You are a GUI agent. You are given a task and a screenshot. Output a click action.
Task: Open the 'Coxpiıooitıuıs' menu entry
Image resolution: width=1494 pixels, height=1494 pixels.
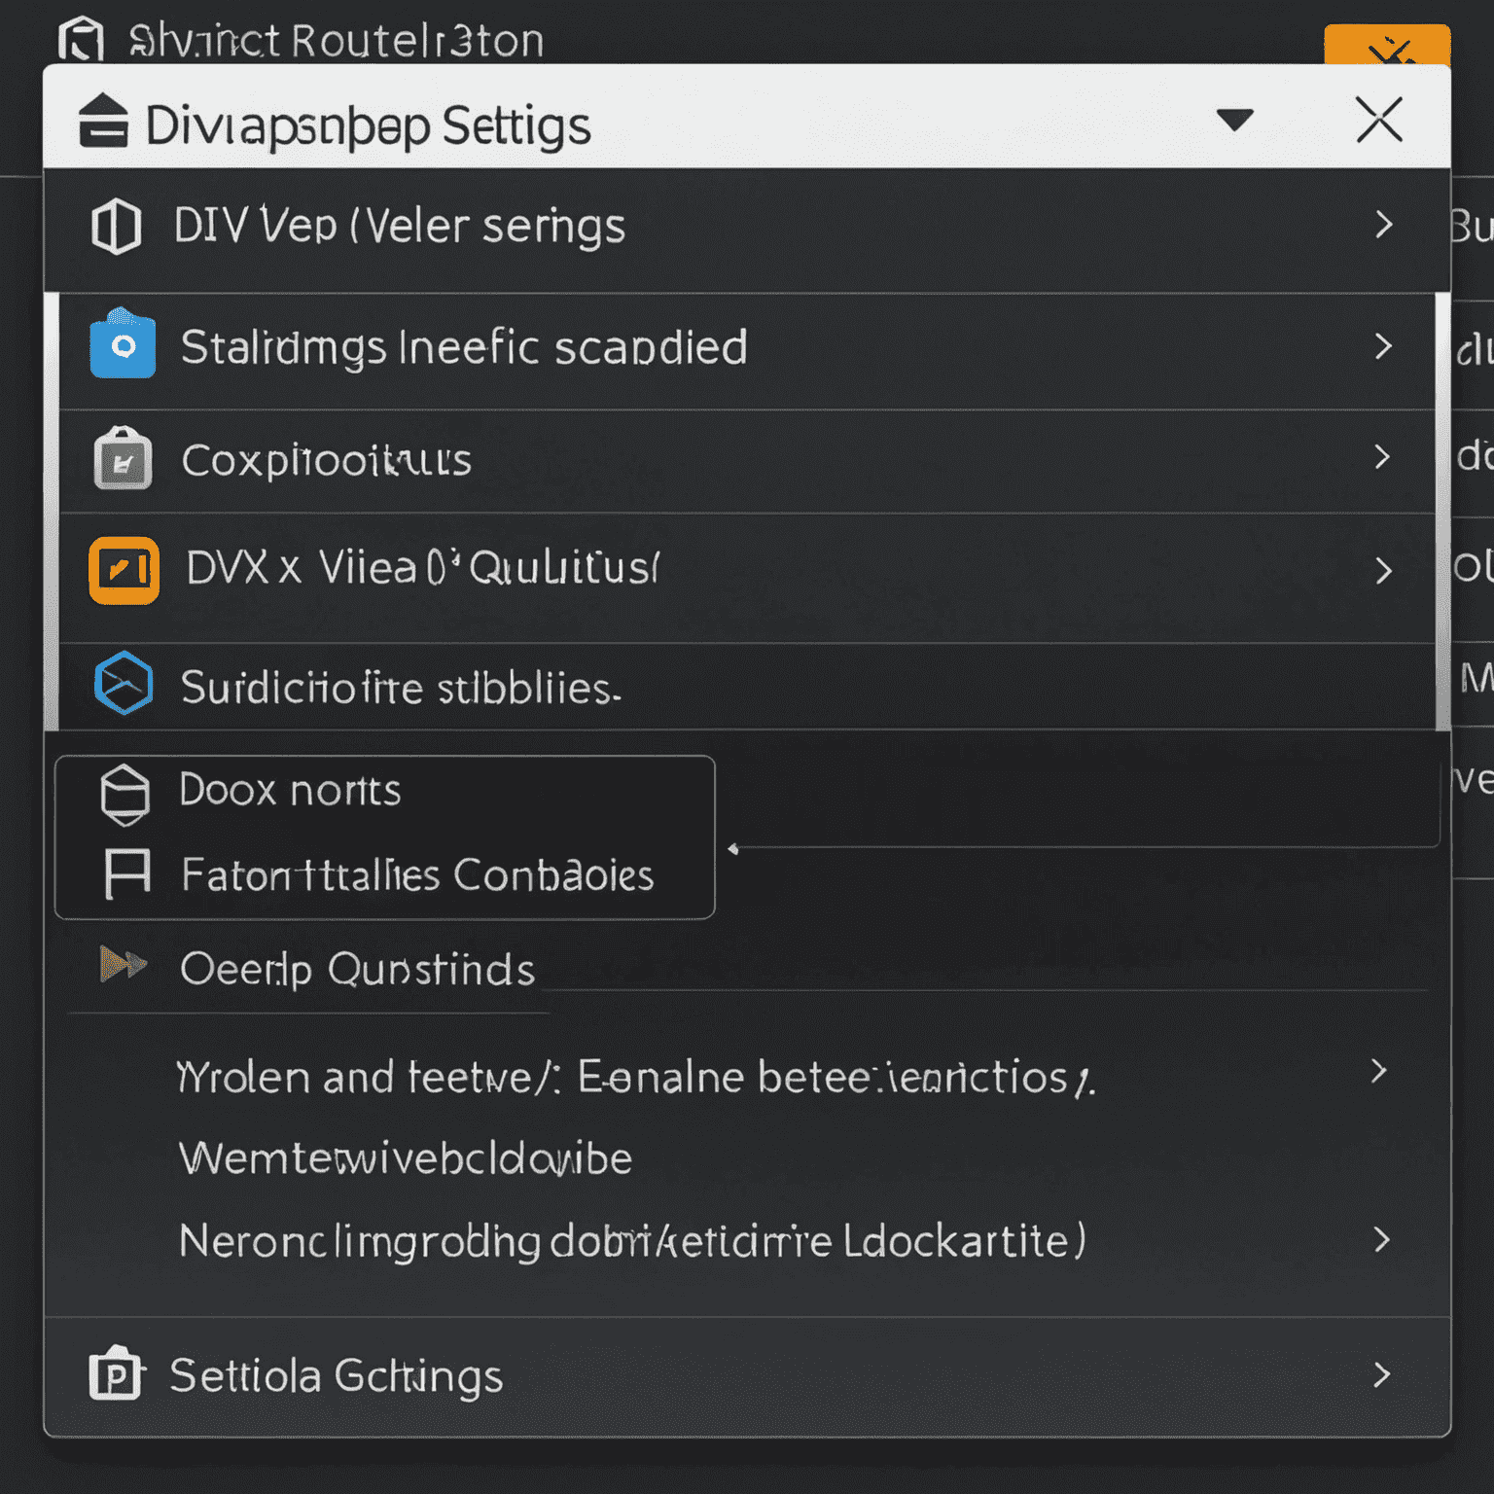[x=746, y=461]
